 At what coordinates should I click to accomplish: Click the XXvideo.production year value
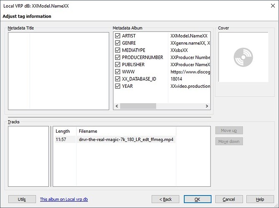tap(190, 86)
